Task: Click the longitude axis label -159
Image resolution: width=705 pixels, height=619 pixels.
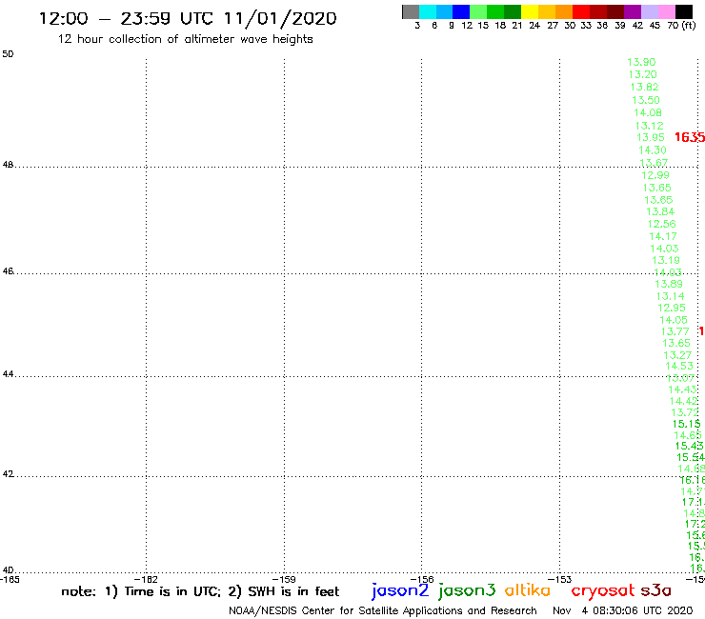Action: (x=284, y=579)
